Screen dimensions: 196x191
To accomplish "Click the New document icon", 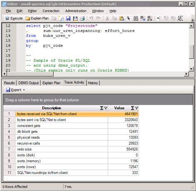I will pyautogui.click(x=61, y=18).
